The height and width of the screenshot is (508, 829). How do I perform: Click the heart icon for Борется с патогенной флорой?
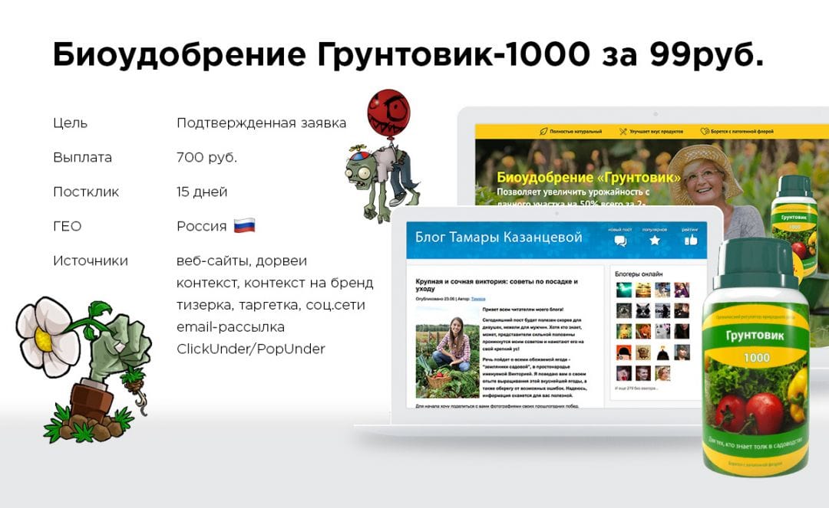703,130
